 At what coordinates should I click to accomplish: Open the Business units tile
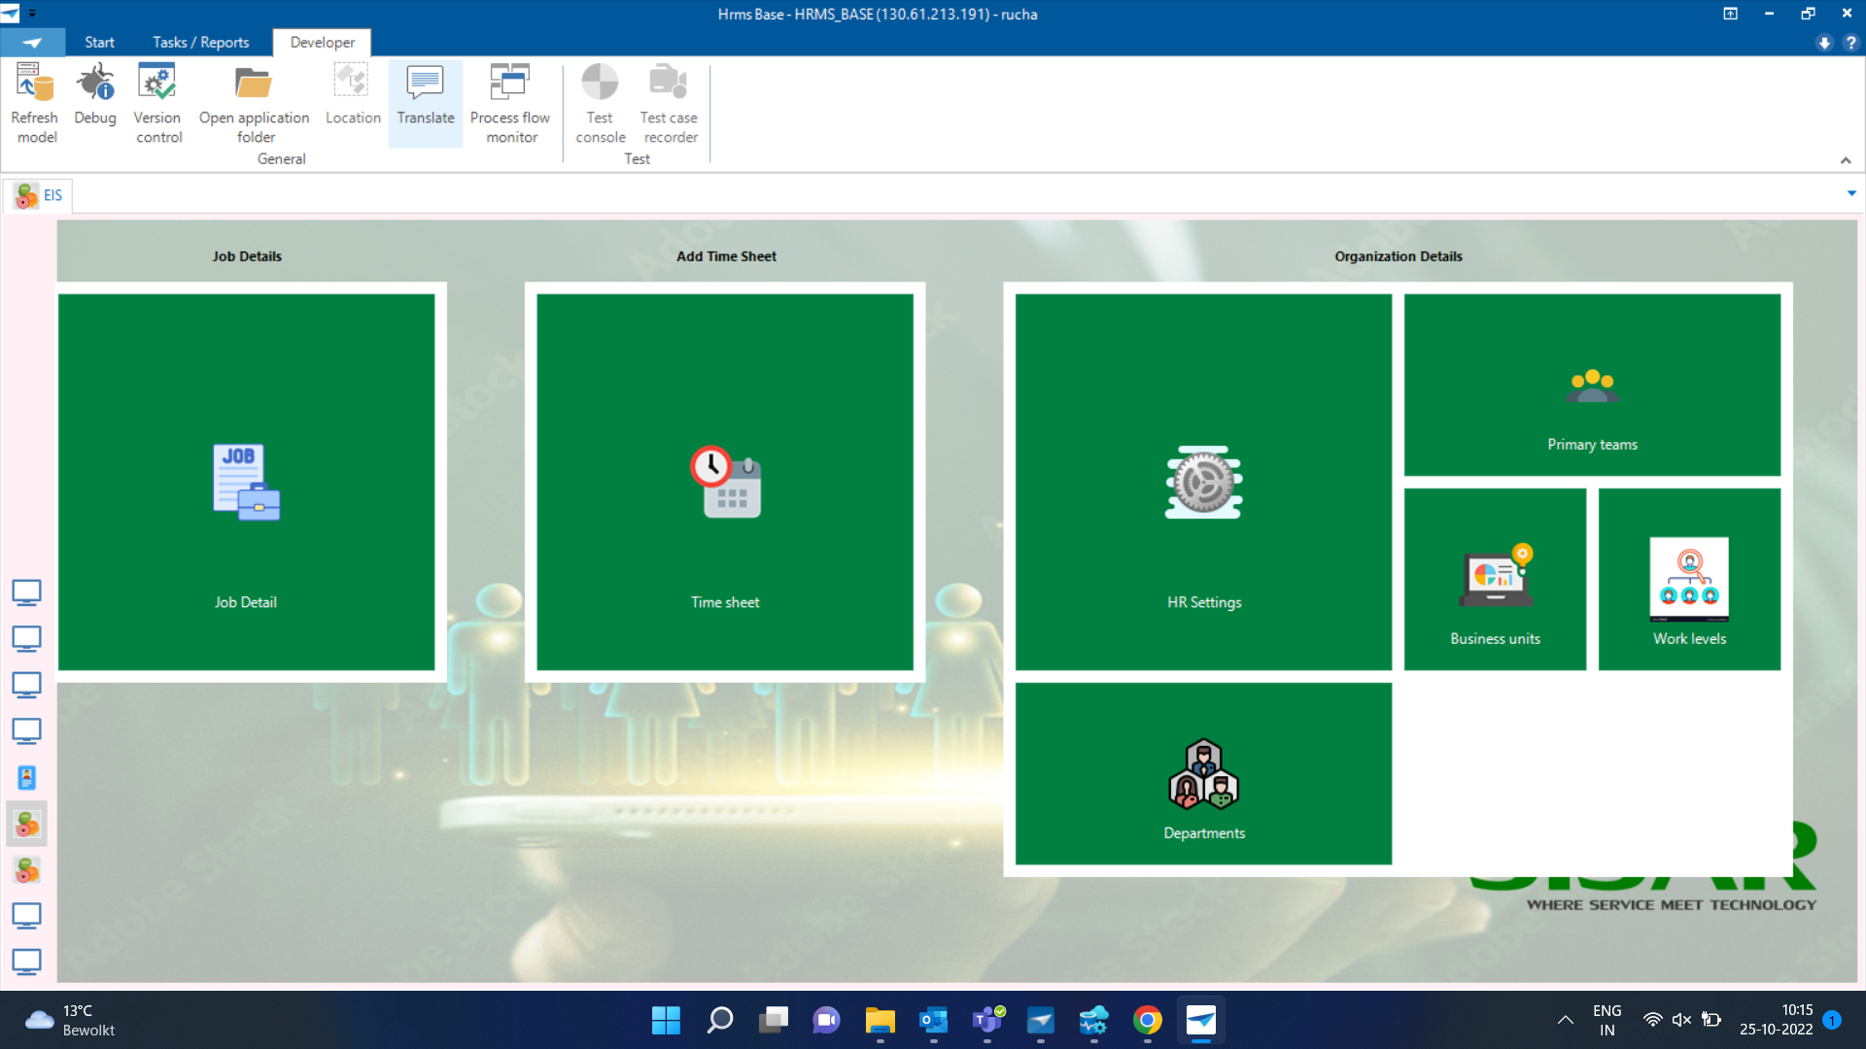coord(1495,580)
